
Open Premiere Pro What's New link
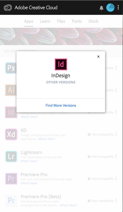pyautogui.click(x=29, y=183)
